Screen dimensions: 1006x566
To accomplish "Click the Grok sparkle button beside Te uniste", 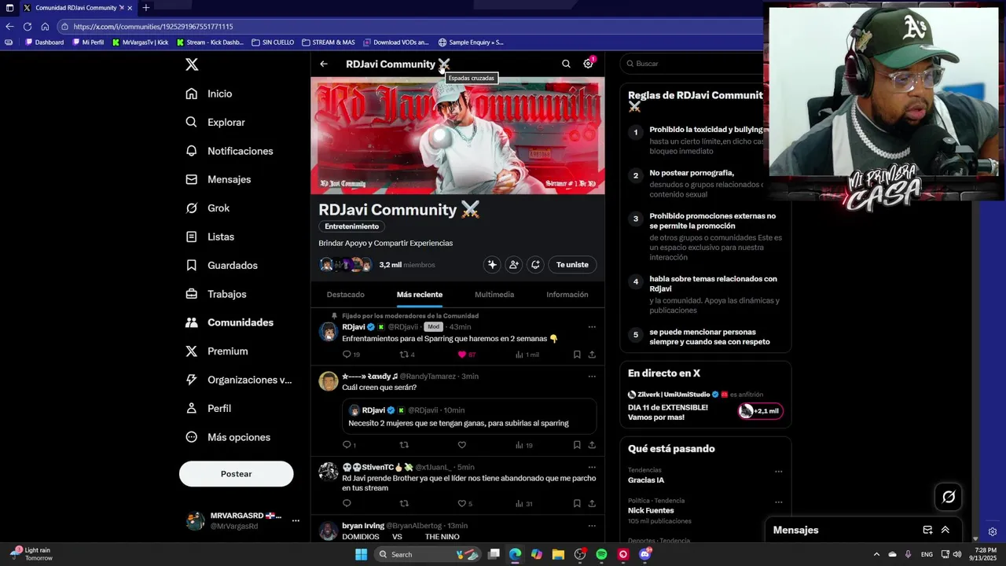I will pos(492,265).
